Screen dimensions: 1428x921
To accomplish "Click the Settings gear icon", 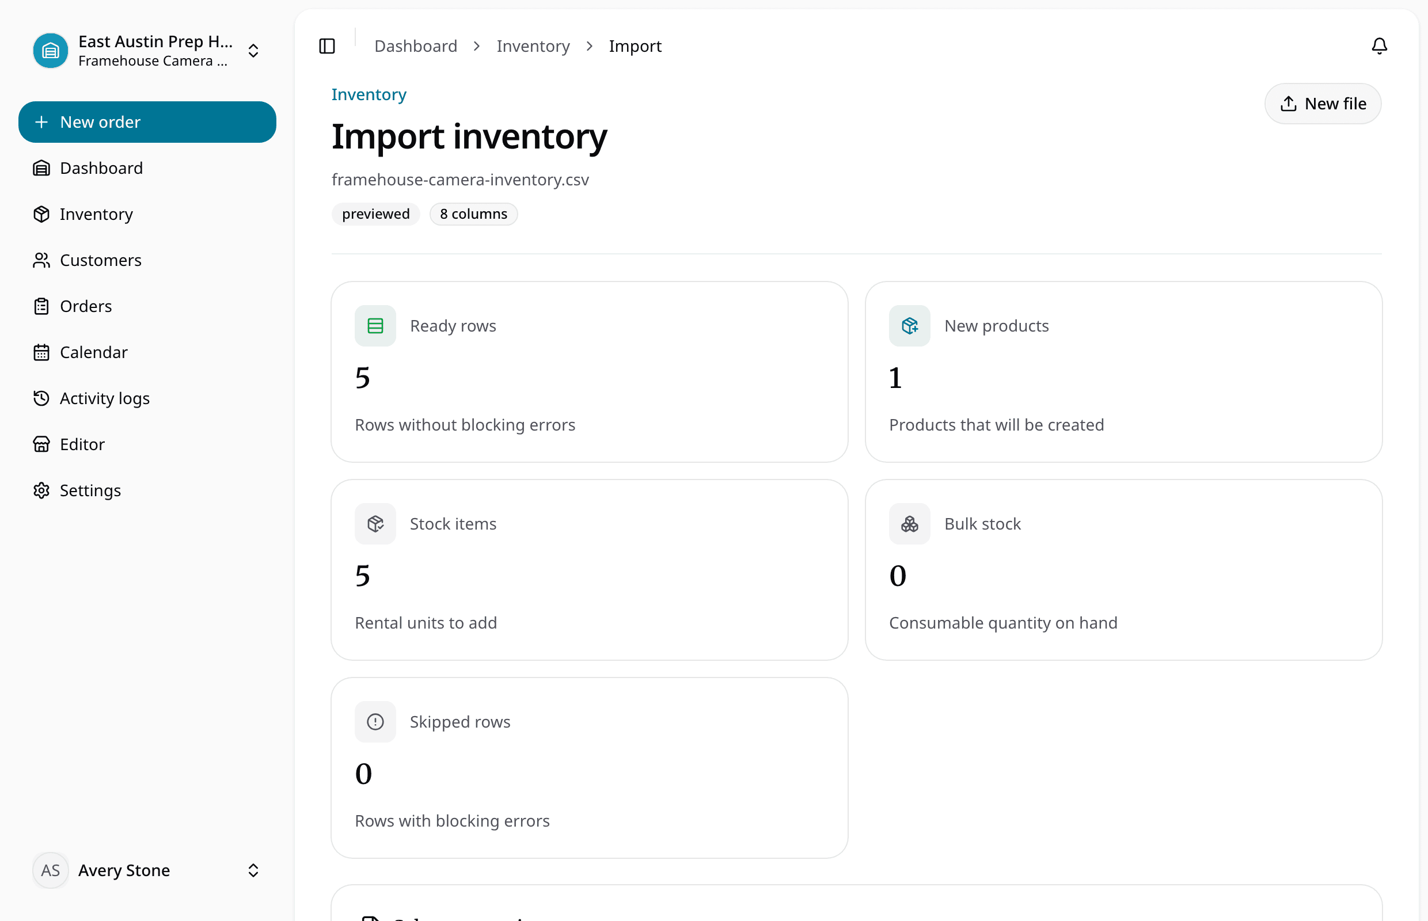I will point(41,490).
